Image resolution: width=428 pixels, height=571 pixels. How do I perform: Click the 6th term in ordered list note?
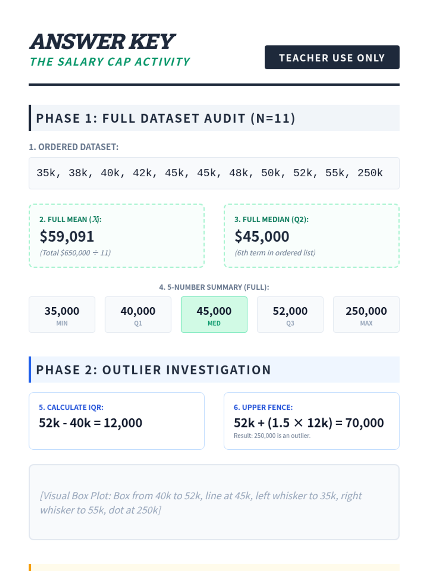point(275,253)
